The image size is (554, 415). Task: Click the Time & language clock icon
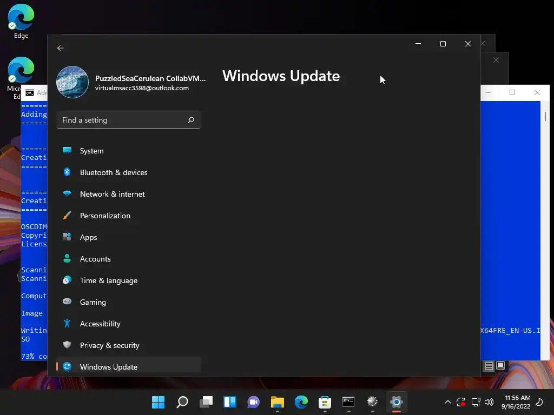pyautogui.click(x=67, y=280)
